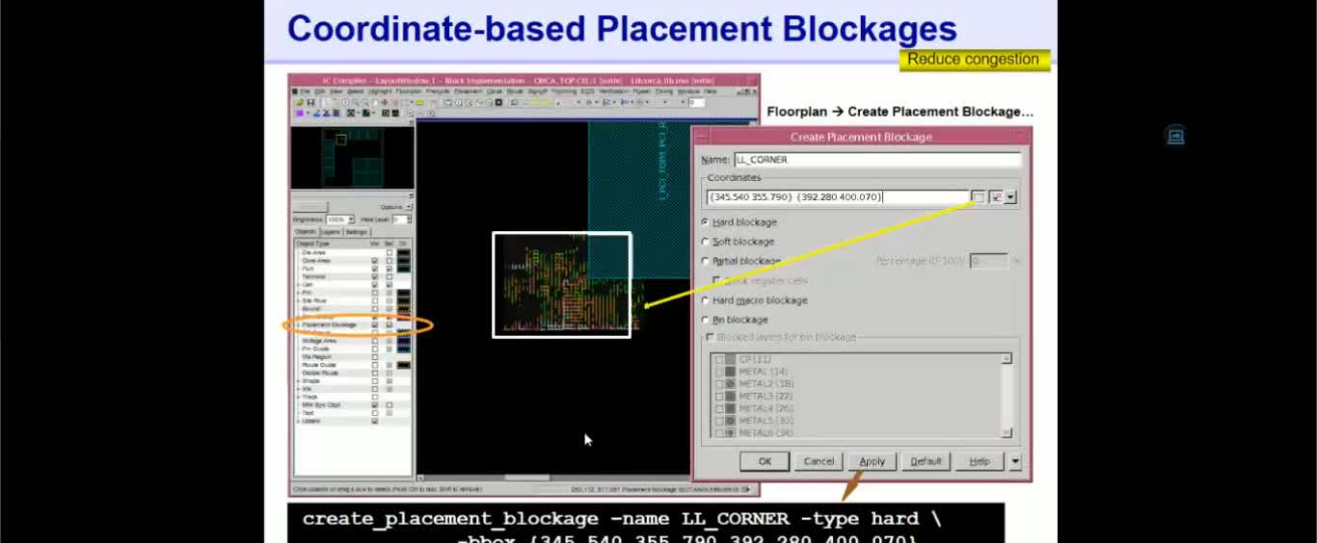The image size is (1317, 543).
Task: Open the Route menu
Action: [x=515, y=91]
